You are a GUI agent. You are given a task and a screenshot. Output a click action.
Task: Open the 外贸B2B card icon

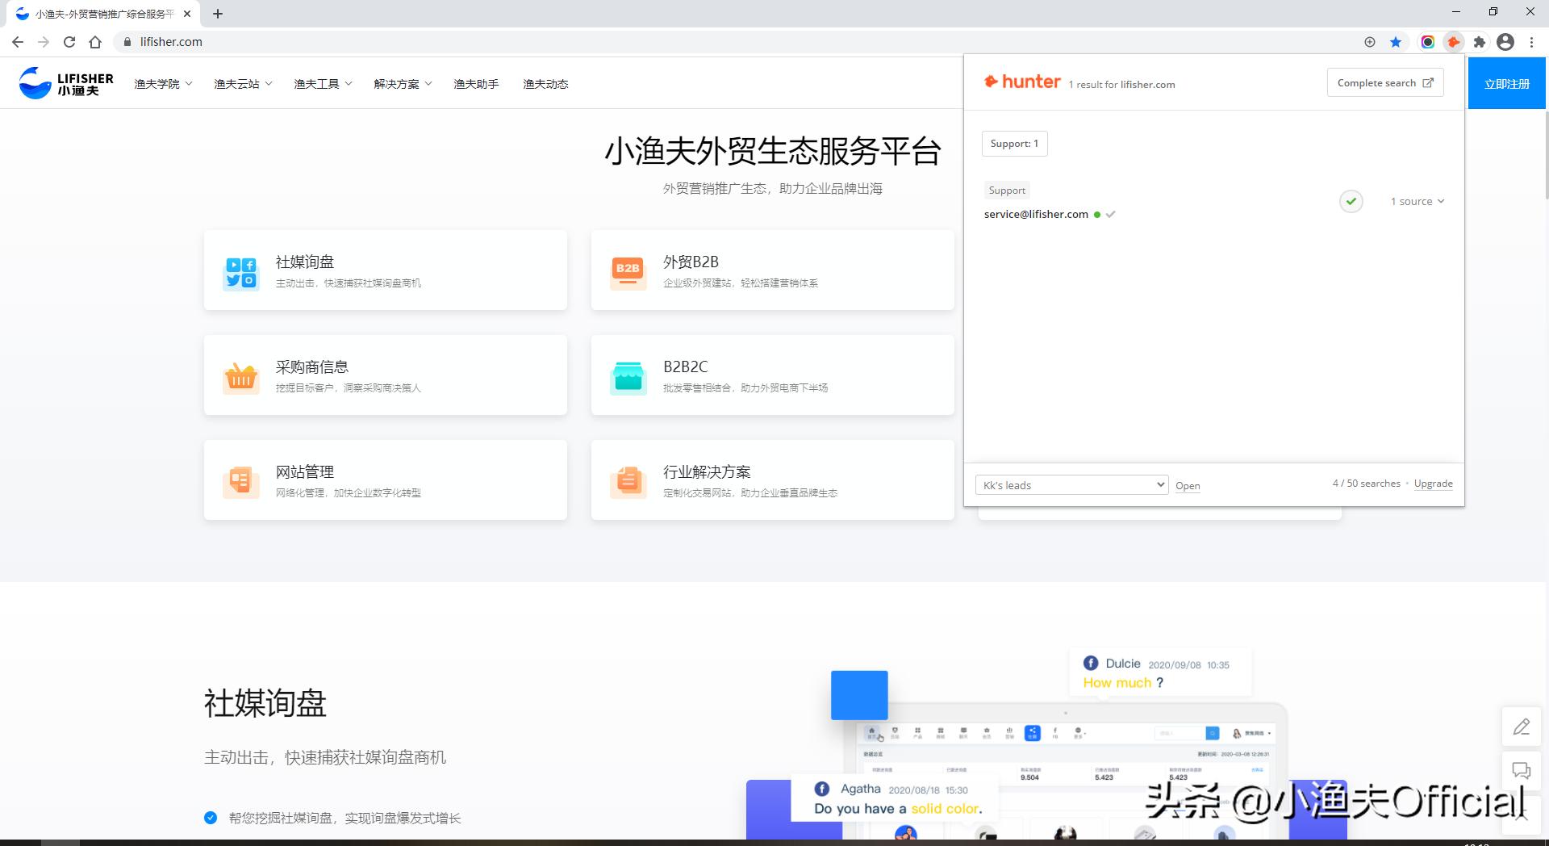click(628, 272)
